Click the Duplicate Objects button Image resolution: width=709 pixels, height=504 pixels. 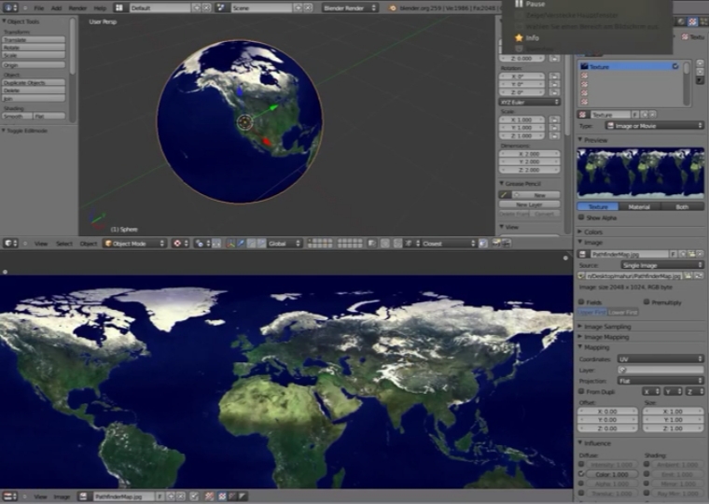[34, 82]
